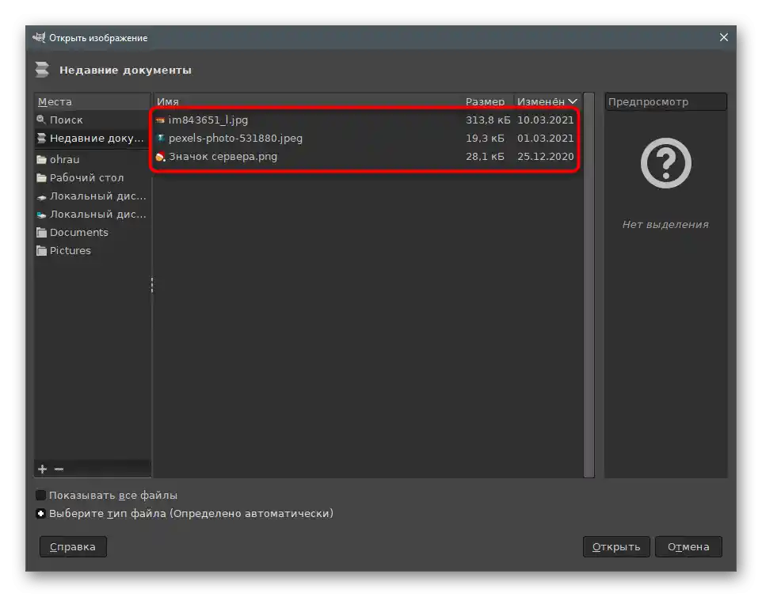Select Недавние доку... in the places list
Viewport: 762px width, 597px height.
[x=93, y=139]
